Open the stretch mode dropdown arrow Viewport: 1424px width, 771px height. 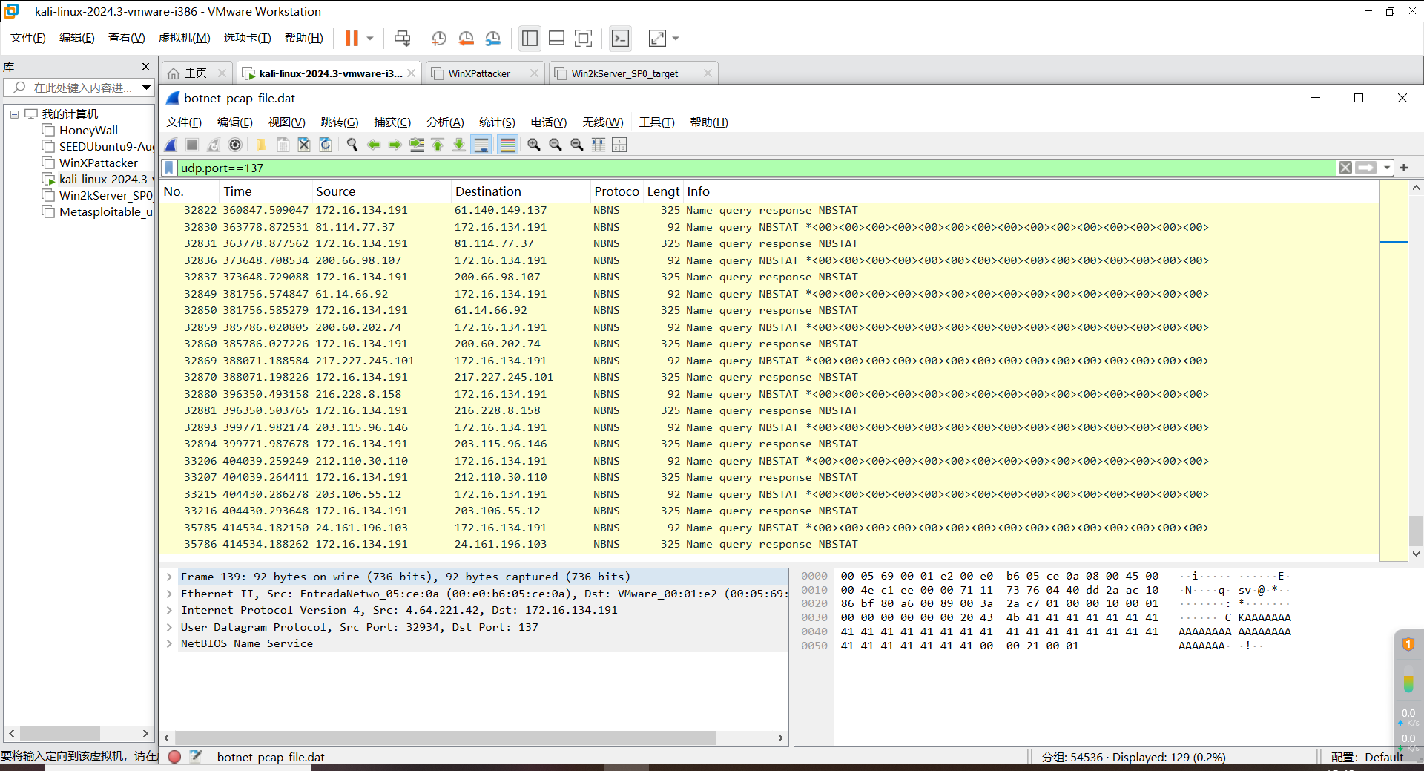[x=676, y=38]
